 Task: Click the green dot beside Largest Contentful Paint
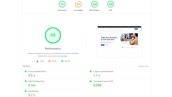(x=91, y=71)
